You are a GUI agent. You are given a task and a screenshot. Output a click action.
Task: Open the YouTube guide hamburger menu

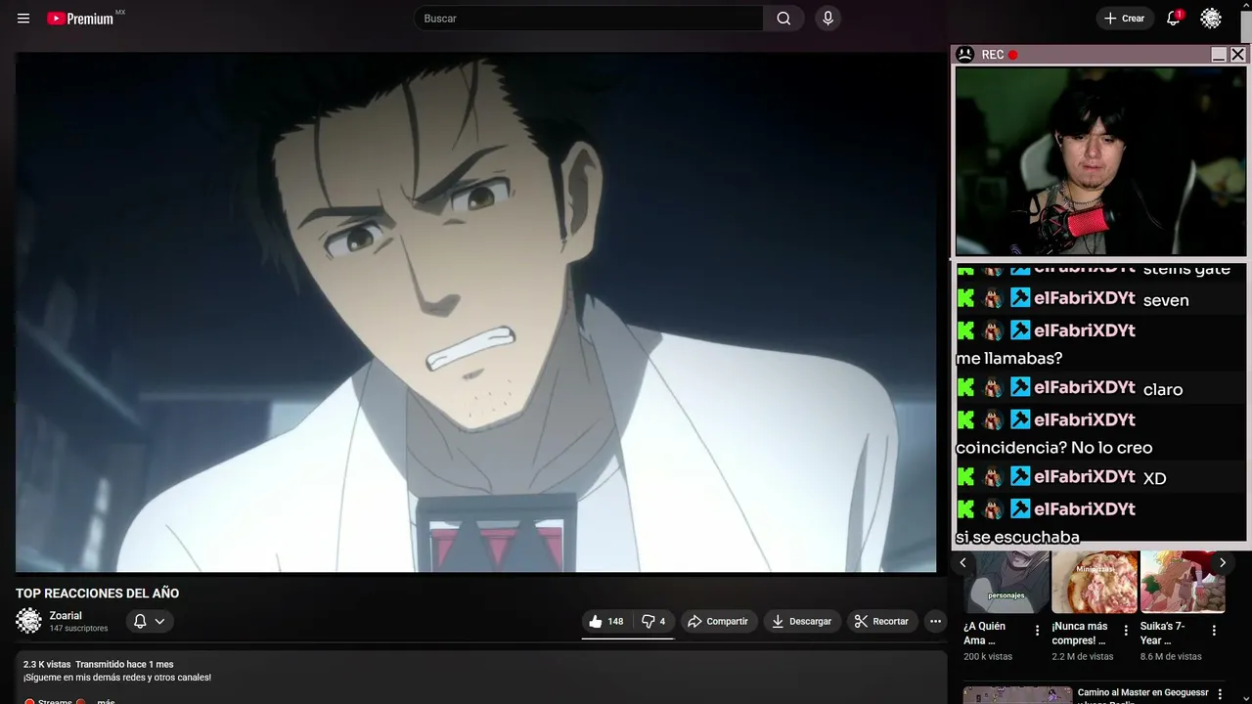point(23,19)
